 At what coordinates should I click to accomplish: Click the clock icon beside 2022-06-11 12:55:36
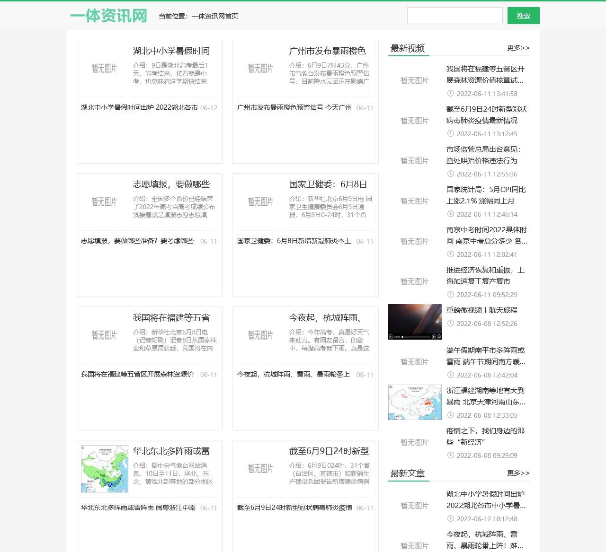pyautogui.click(x=451, y=174)
